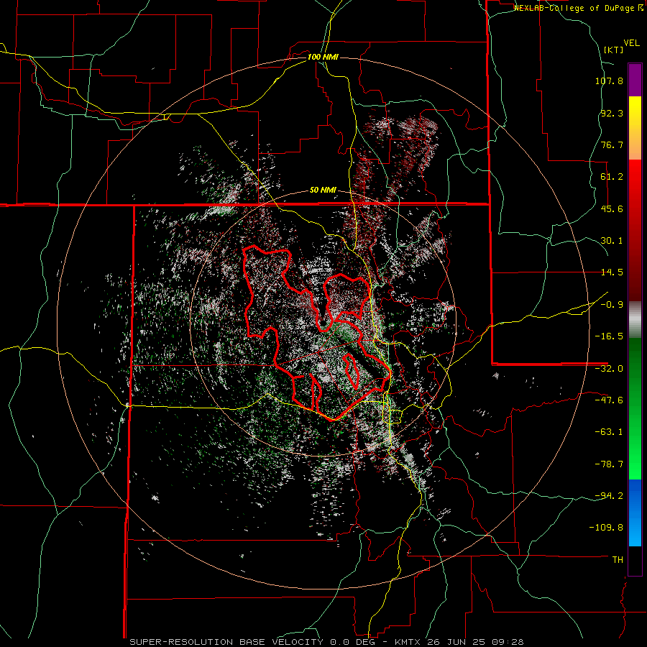This screenshot has height=647, width=647.
Task: Click the 50 NMI range ring label
Action: 323,191
